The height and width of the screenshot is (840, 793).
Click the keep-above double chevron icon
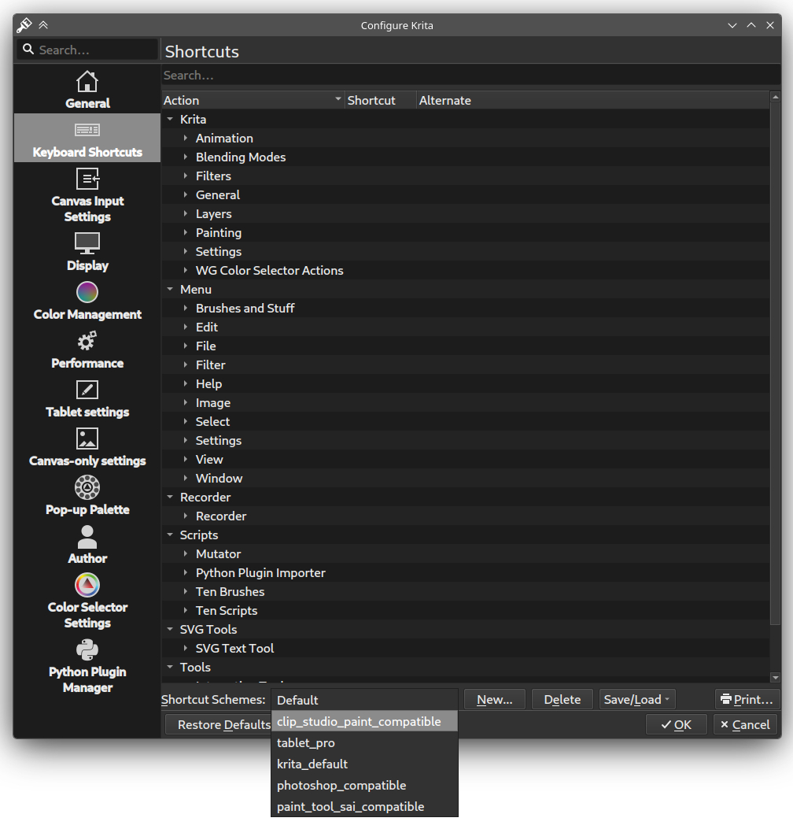point(43,24)
